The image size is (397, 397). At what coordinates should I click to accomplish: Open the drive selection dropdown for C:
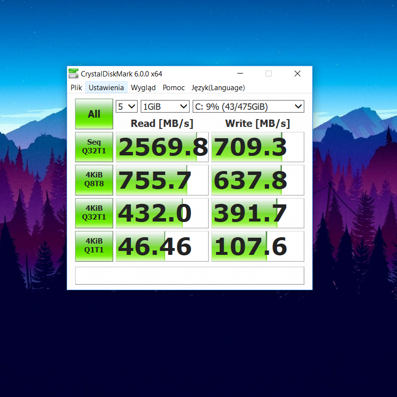click(x=248, y=106)
